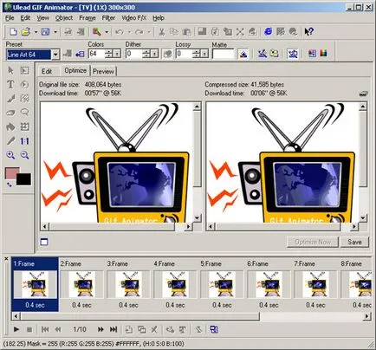Open the dropdown arrow beside Open folder icon
376x350 pixels.
(36, 32)
